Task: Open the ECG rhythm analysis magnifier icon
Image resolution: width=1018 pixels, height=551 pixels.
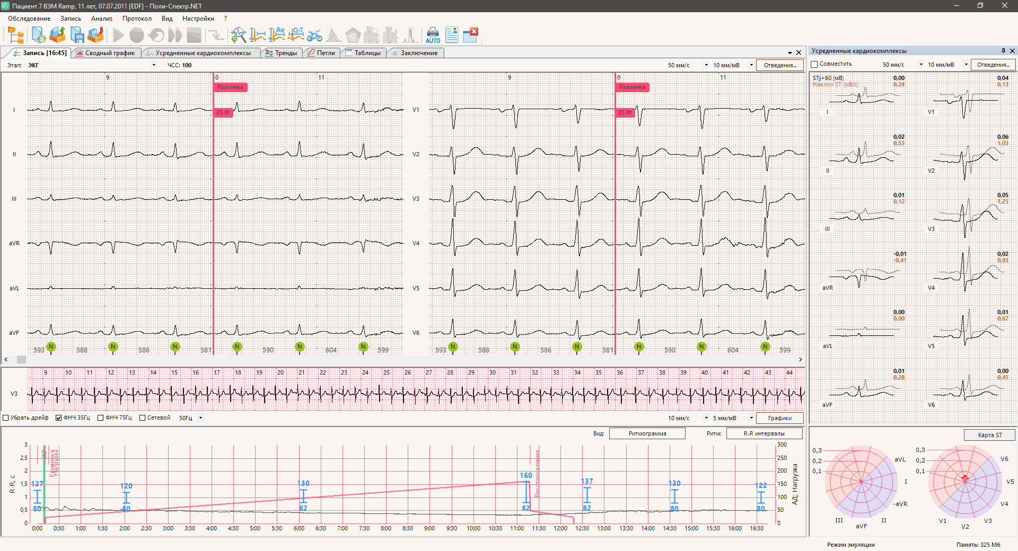Action: click(239, 35)
